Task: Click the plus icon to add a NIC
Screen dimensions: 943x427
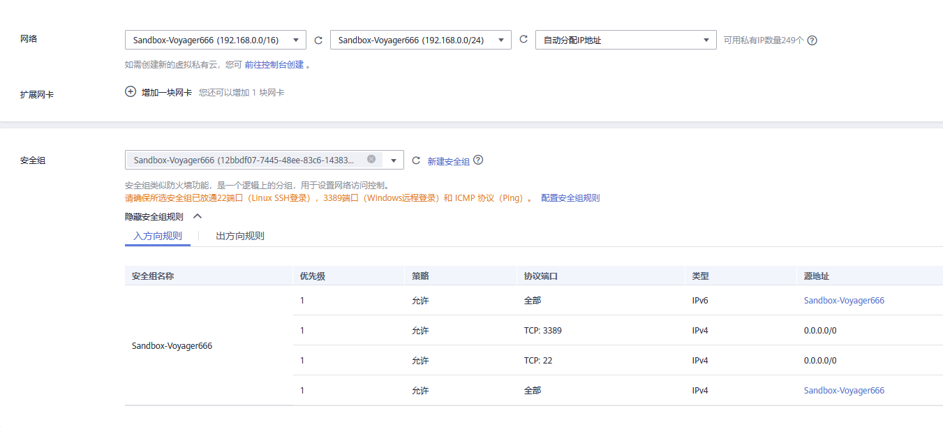Action: coord(131,92)
